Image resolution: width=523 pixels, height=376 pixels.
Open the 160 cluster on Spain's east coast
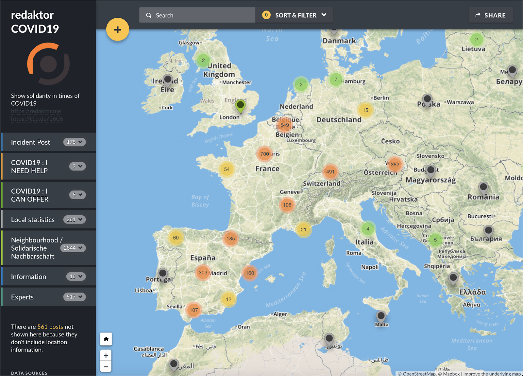[250, 273]
